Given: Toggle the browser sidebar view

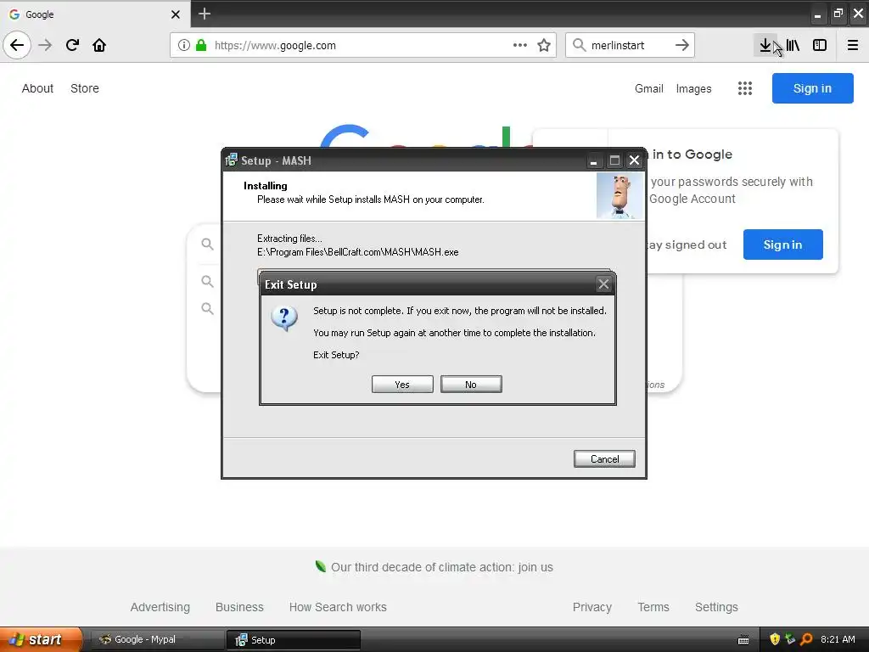Looking at the screenshot, I should tap(820, 45).
